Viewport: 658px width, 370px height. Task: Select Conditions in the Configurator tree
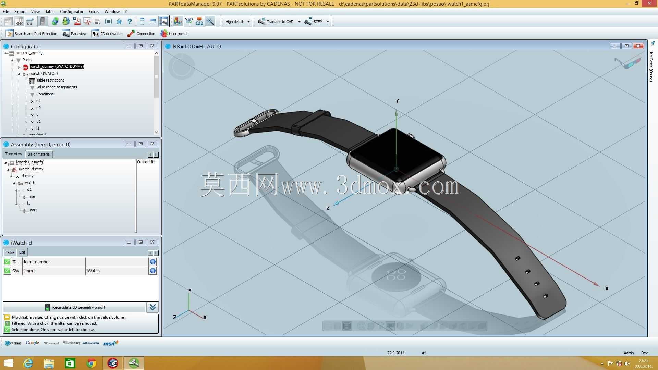[45, 94]
